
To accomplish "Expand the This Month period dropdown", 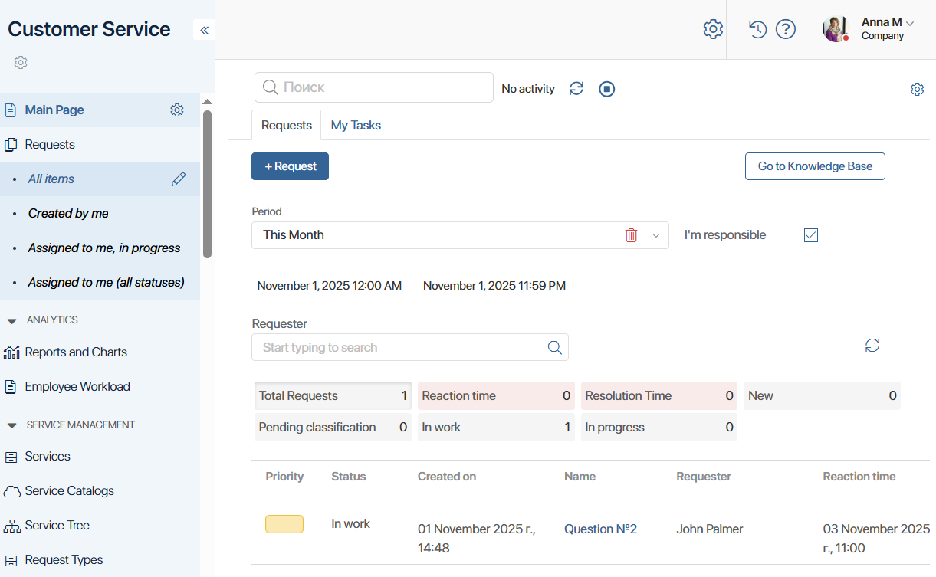I will point(655,235).
